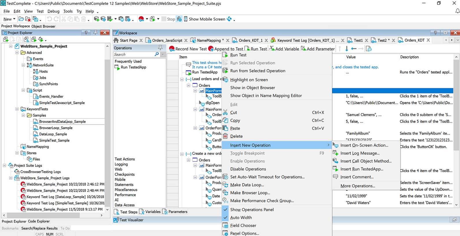Switch to the Orders_JavaScript tab
The width and height of the screenshot is (460, 236).
pos(167,40)
